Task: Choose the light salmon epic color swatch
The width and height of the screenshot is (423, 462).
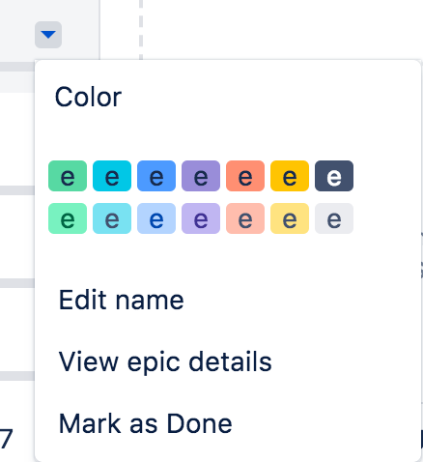Action: [x=245, y=218]
